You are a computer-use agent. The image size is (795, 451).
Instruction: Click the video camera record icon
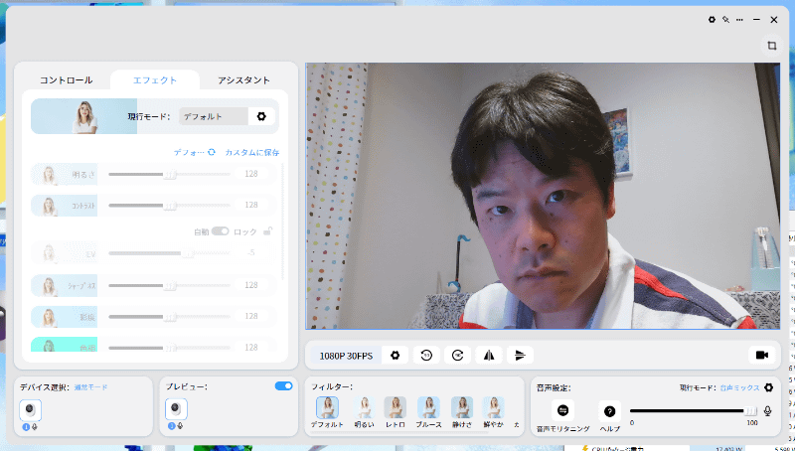tap(762, 356)
